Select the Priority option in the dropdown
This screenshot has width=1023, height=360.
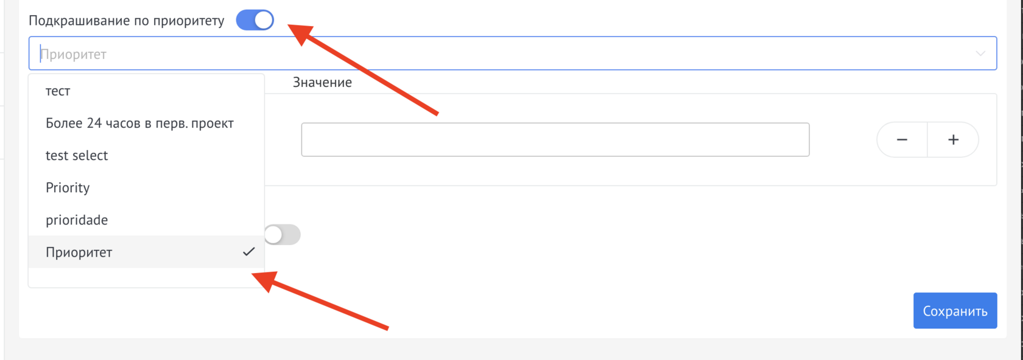68,188
